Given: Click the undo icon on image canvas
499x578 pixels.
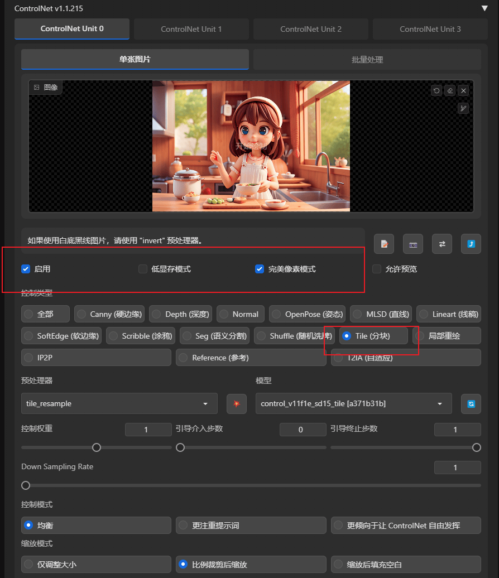Looking at the screenshot, I should pyautogui.click(x=436, y=91).
